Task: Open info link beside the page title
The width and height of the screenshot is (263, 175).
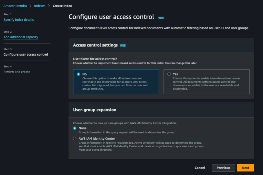Action: point(161,18)
